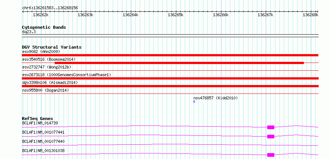Click the 136263k ruler tick label
The width and height of the screenshot is (329, 159).
86,15
